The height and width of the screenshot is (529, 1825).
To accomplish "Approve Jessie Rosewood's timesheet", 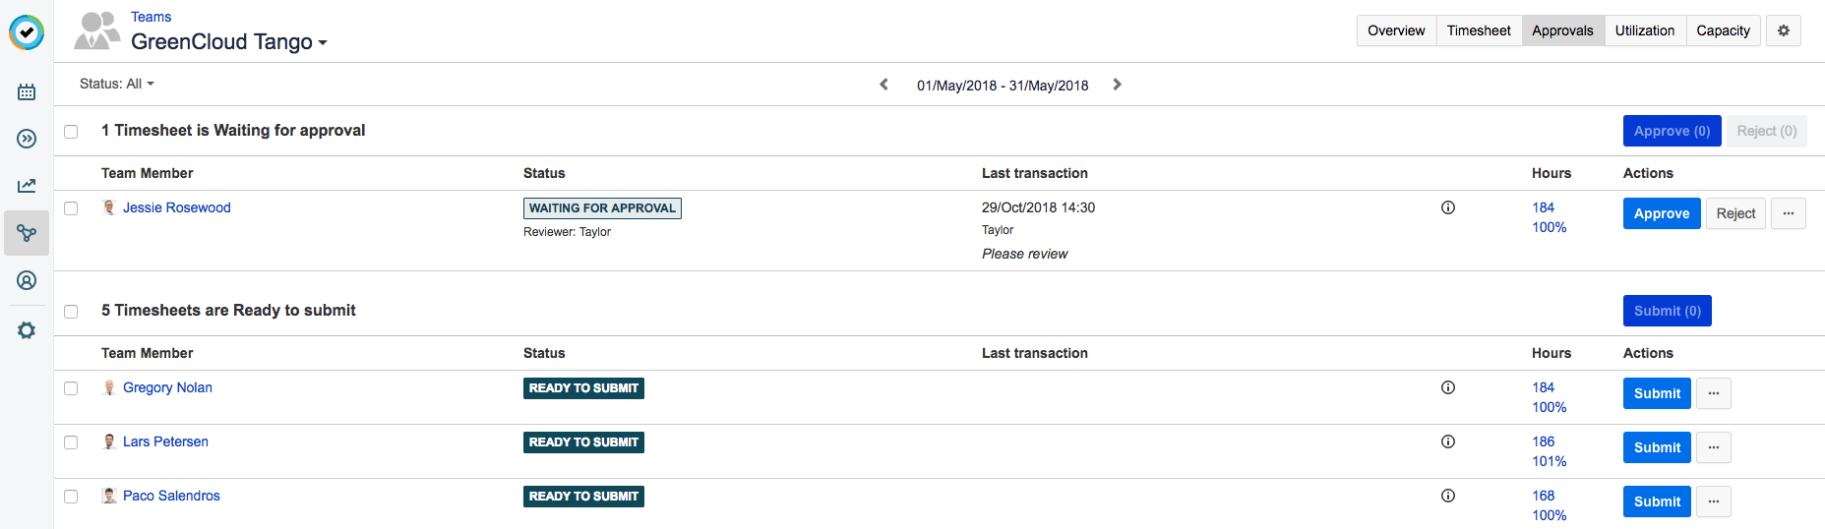I will pos(1661,213).
